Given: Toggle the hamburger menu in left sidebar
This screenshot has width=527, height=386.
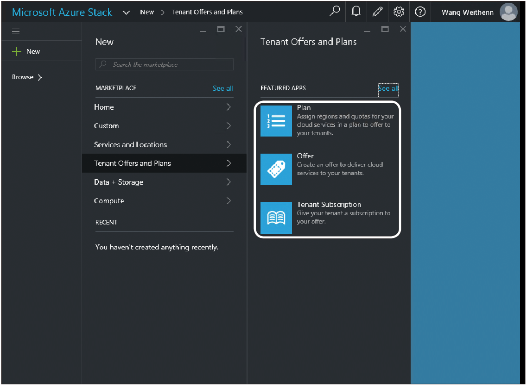Looking at the screenshot, I should coord(16,31).
